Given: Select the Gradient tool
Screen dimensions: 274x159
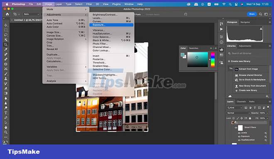Looking at the screenshot, I should (x=6, y=93).
